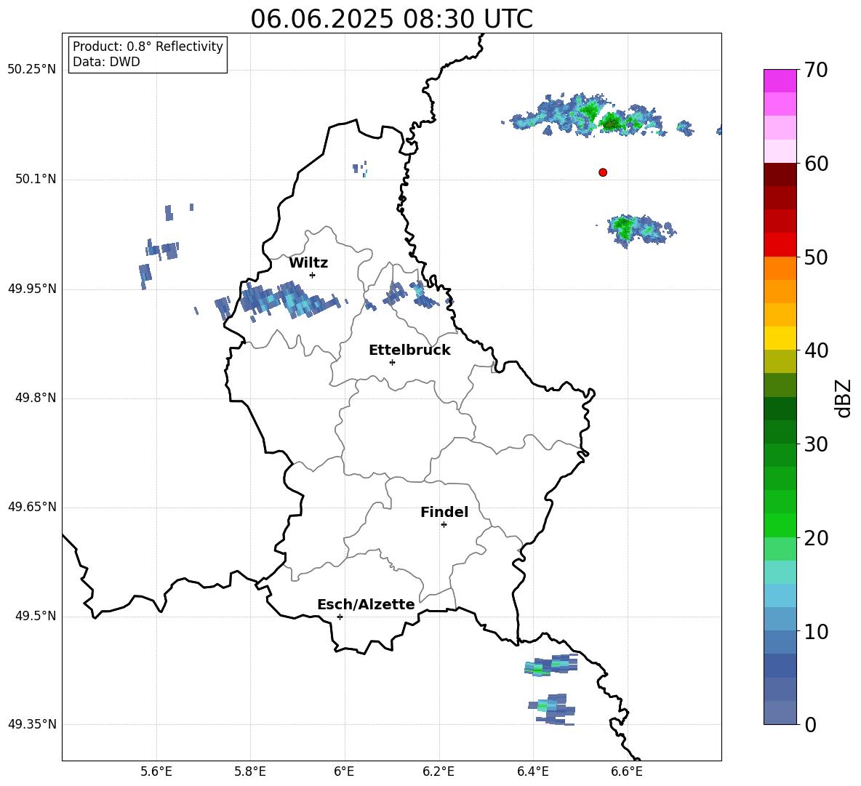Click the 60 value on the colorbar
This screenshot has width=861, height=786.
pos(816,164)
